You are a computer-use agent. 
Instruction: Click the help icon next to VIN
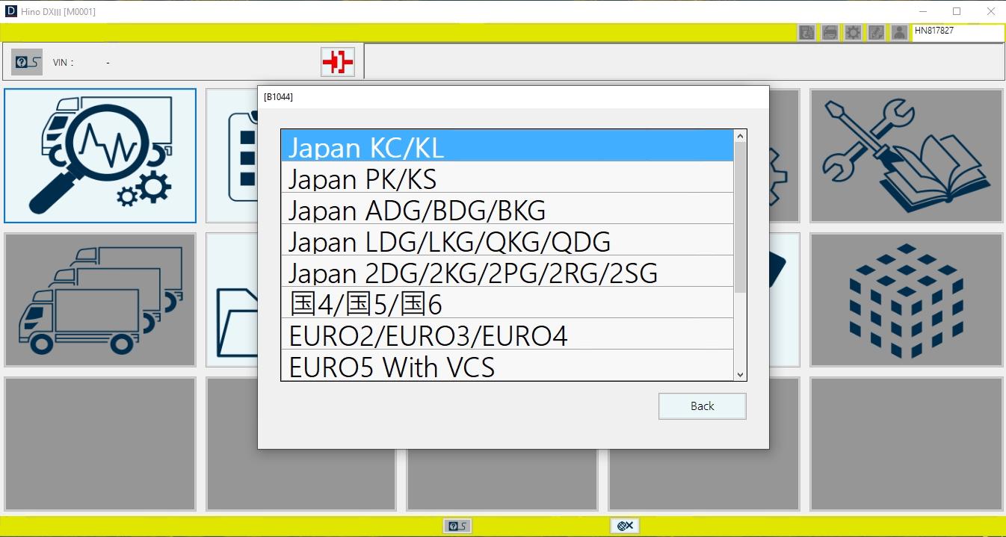pos(27,62)
